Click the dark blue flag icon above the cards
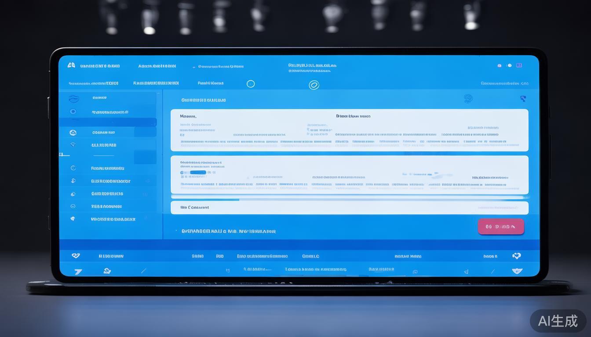 pyautogui.click(x=523, y=99)
